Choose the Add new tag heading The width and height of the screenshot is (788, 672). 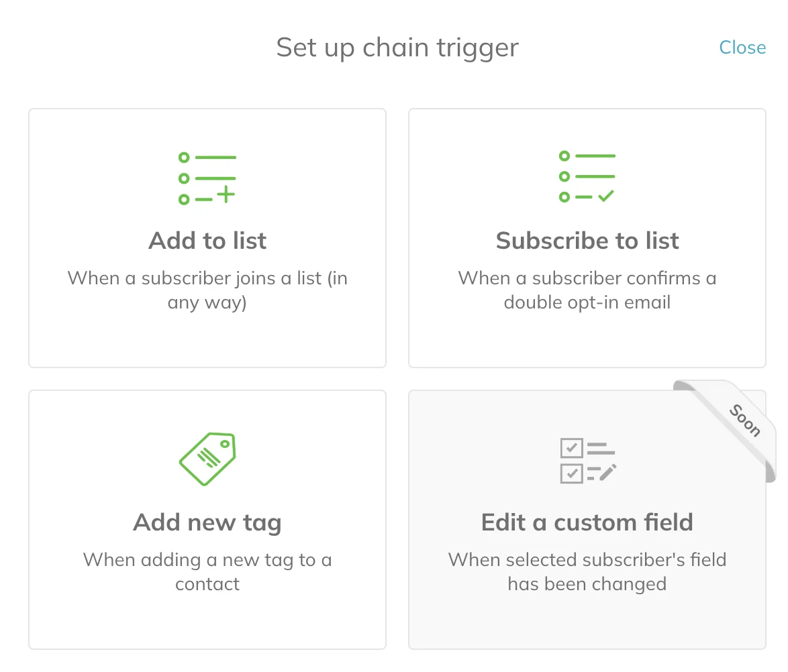pyautogui.click(x=207, y=523)
